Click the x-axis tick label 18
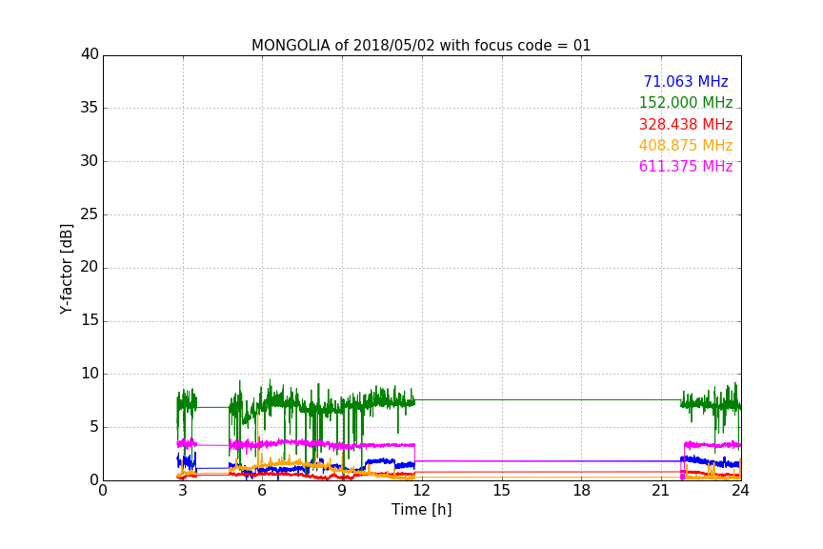Screen dimensions: 823x549 (582, 491)
